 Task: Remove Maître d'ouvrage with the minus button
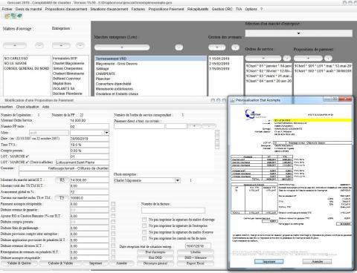pyautogui.click(x=39, y=45)
